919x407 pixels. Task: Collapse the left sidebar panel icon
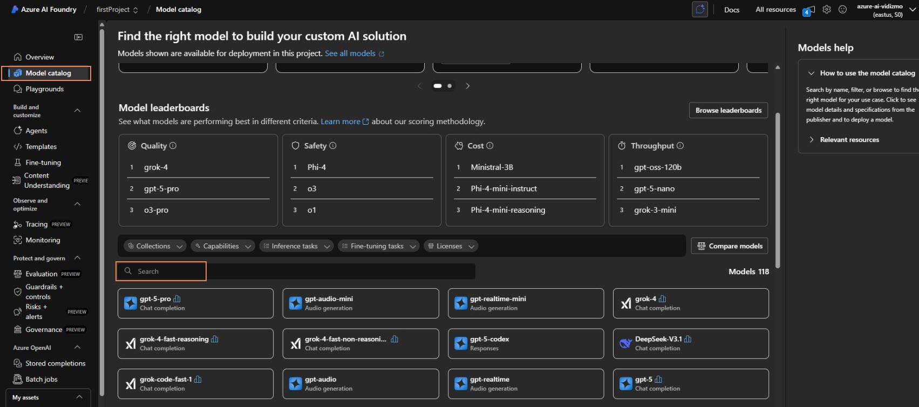[x=78, y=37]
